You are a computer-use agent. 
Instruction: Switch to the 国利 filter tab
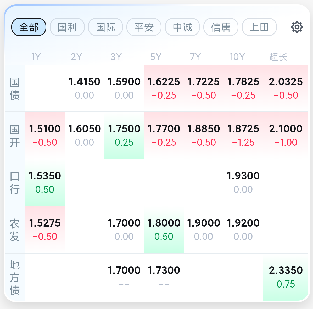point(67,27)
